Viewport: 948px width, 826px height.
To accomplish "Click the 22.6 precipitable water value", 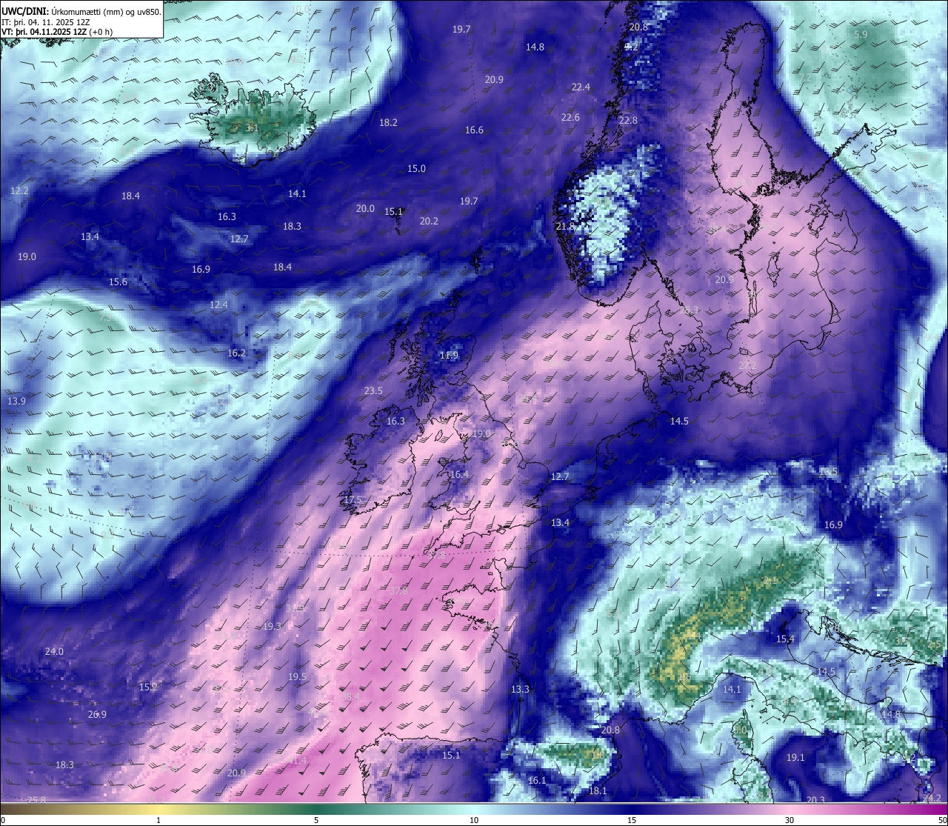I will (x=570, y=118).
